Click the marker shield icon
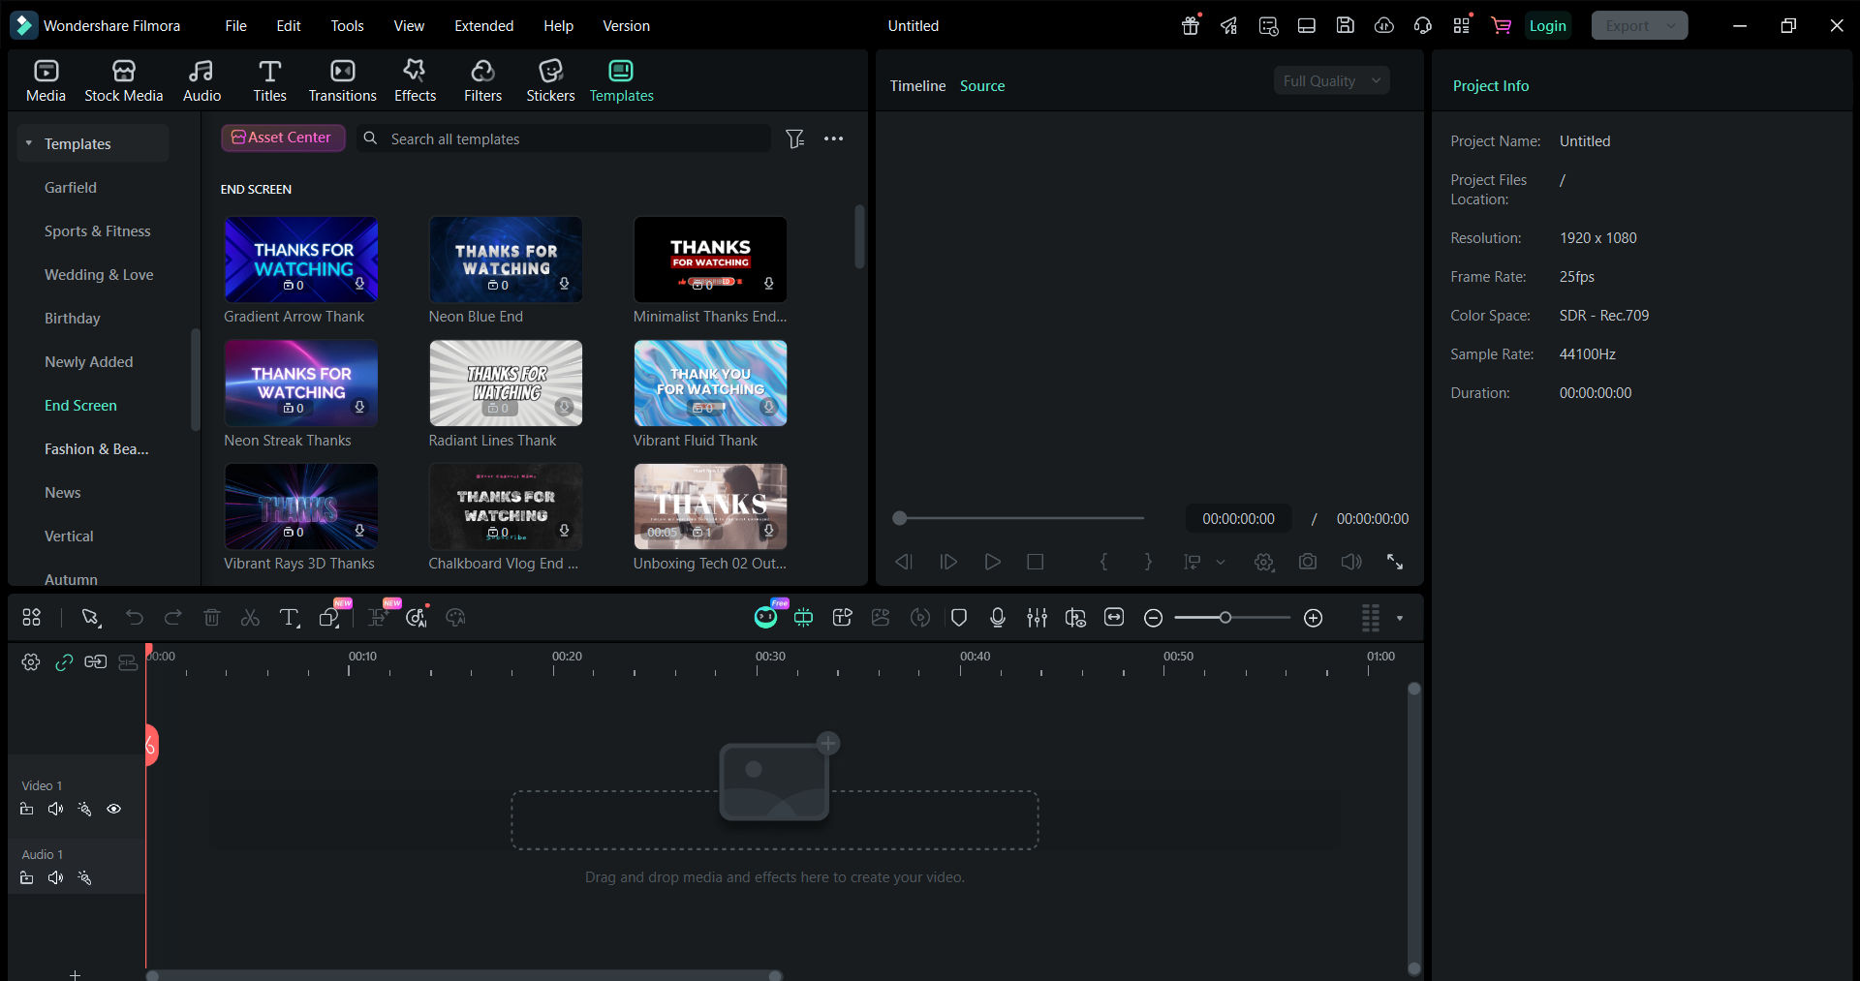 tap(959, 617)
